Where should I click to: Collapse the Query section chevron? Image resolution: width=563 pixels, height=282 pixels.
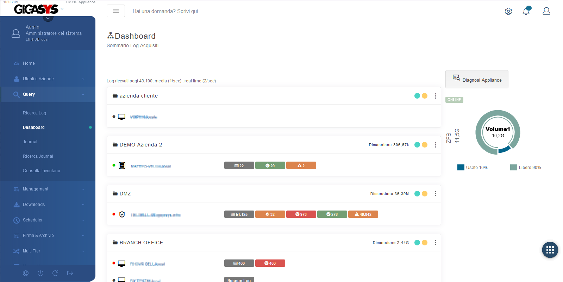point(83,94)
